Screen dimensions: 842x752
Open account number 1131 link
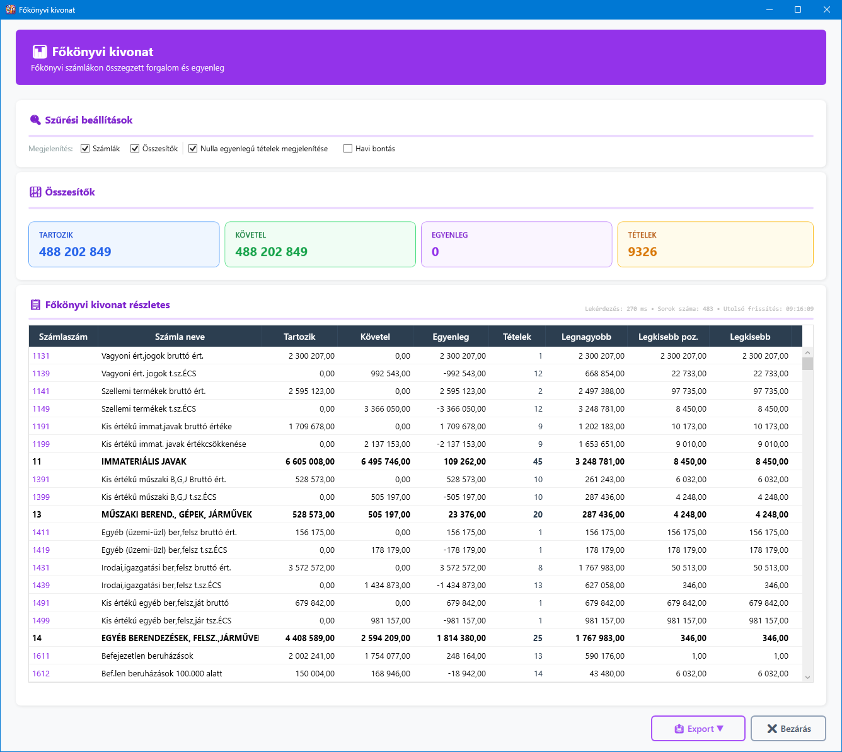[x=41, y=356]
